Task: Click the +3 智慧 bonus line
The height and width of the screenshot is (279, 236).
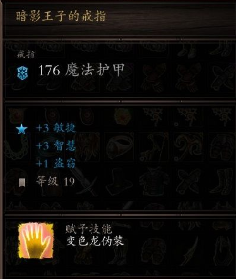Action: [x=56, y=145]
